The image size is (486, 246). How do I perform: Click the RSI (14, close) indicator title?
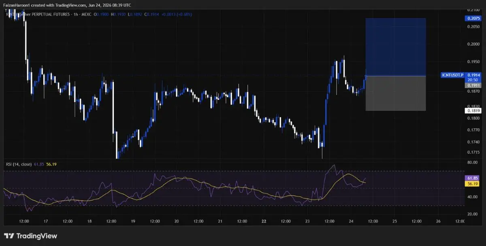click(19, 165)
